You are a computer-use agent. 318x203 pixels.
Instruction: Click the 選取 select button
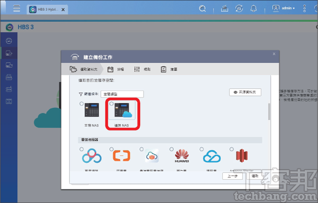[x=255, y=176]
